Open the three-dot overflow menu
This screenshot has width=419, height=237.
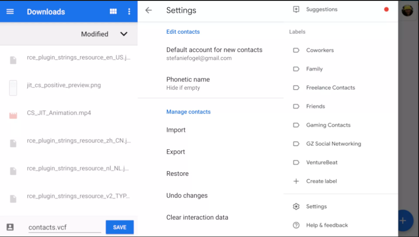click(129, 11)
